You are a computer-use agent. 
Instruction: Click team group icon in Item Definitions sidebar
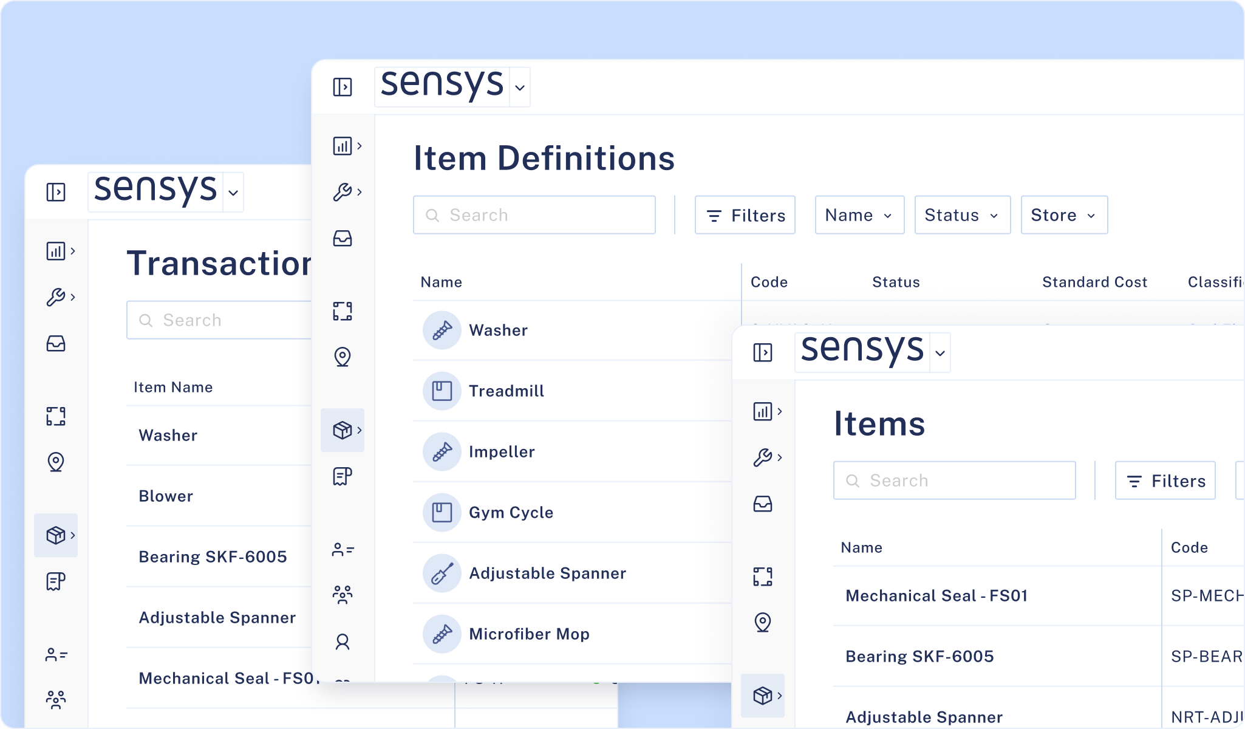click(x=343, y=594)
